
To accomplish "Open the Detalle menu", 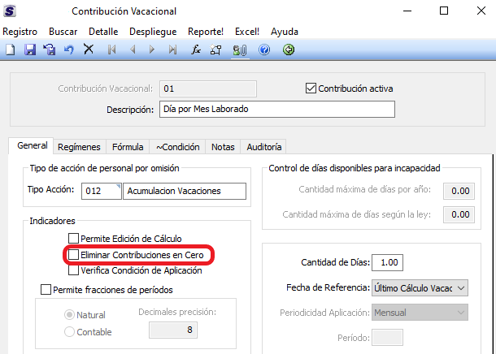I will pos(103,32).
